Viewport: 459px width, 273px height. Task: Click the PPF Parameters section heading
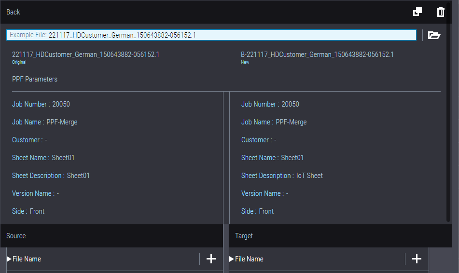35,79
